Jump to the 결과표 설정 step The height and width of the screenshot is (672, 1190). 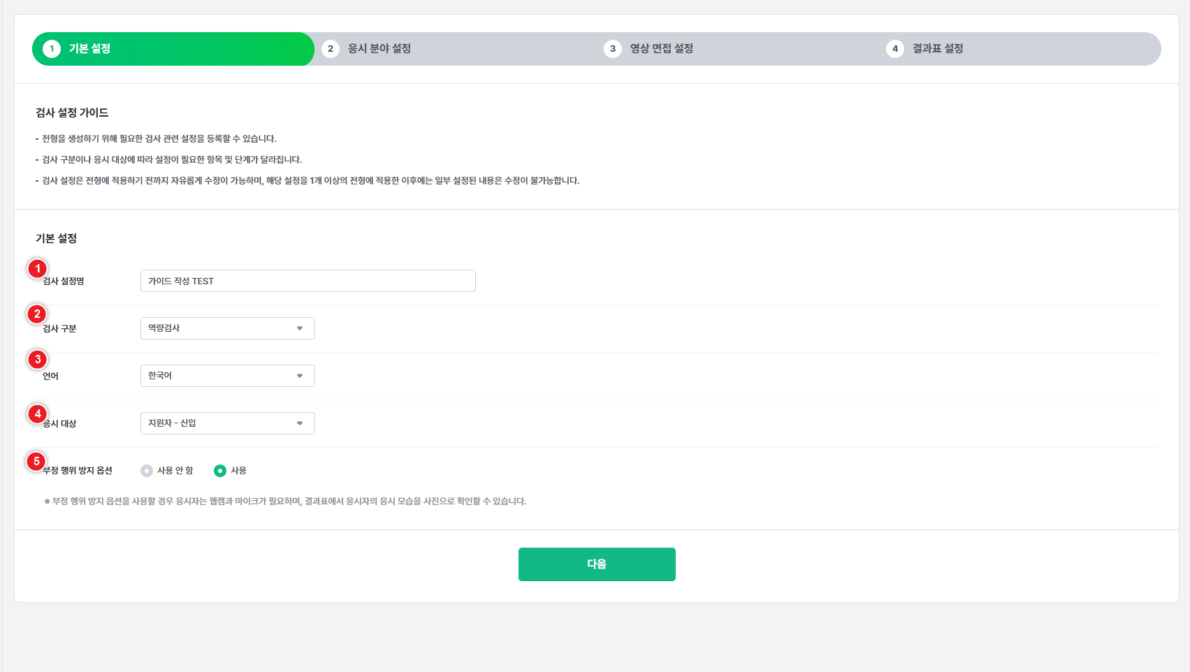938,49
